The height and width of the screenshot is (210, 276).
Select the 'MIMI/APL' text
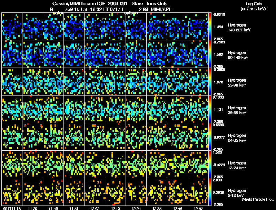click(x=161, y=9)
